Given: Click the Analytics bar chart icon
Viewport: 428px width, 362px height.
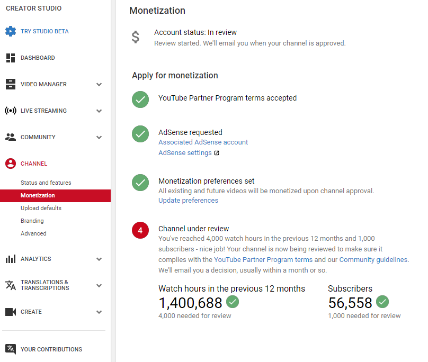Looking at the screenshot, I should click(x=11, y=259).
